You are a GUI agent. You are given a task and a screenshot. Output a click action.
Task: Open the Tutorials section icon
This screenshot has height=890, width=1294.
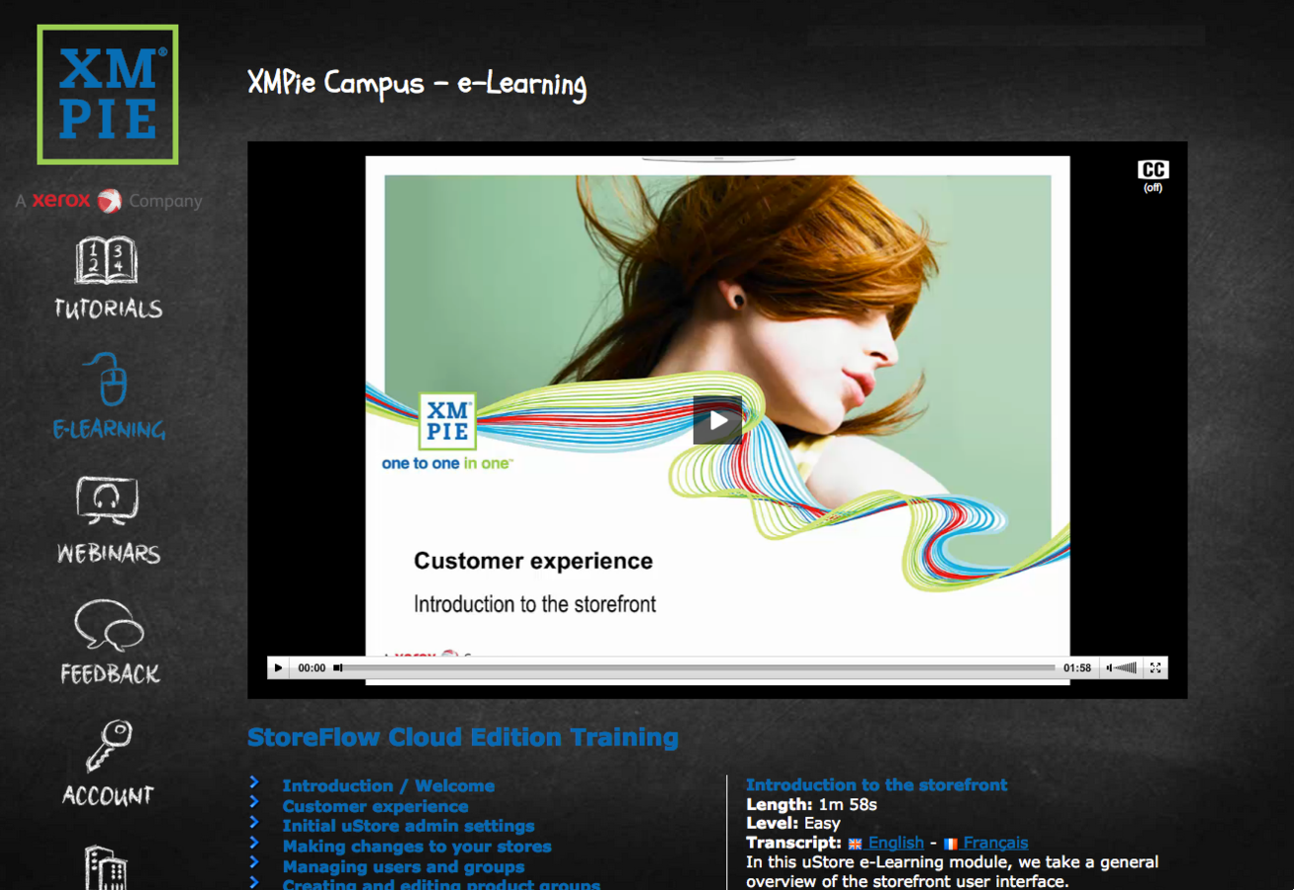107,260
